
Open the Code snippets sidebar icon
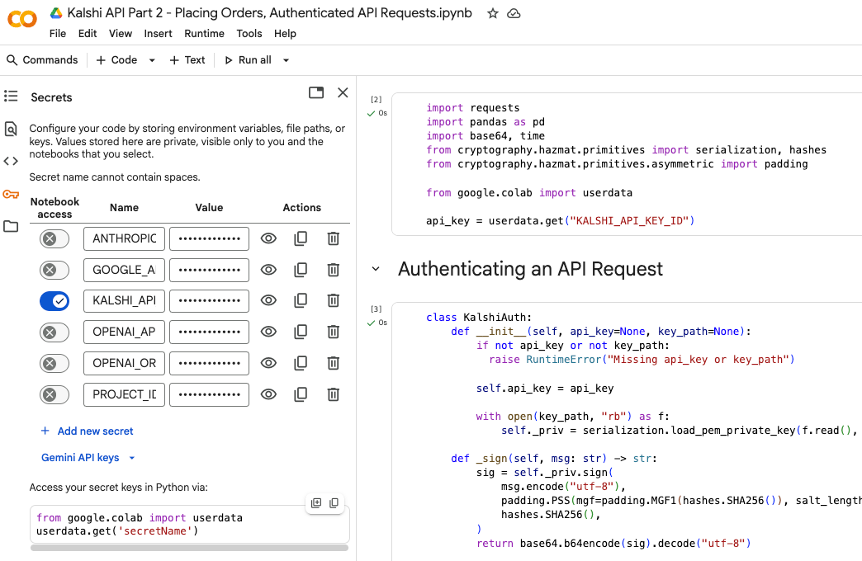click(x=11, y=161)
